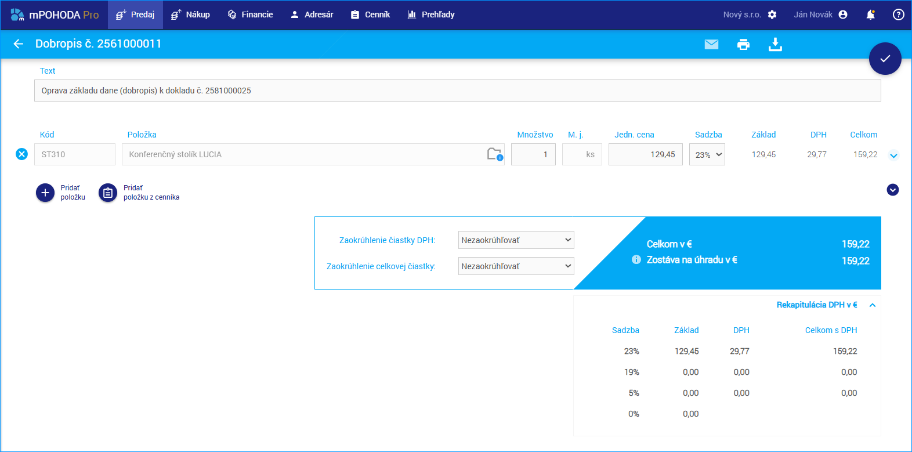Click the Kód field ST310
The height and width of the screenshot is (452, 912).
75,154
